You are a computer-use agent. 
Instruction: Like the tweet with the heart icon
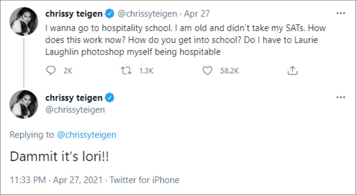[207, 71]
